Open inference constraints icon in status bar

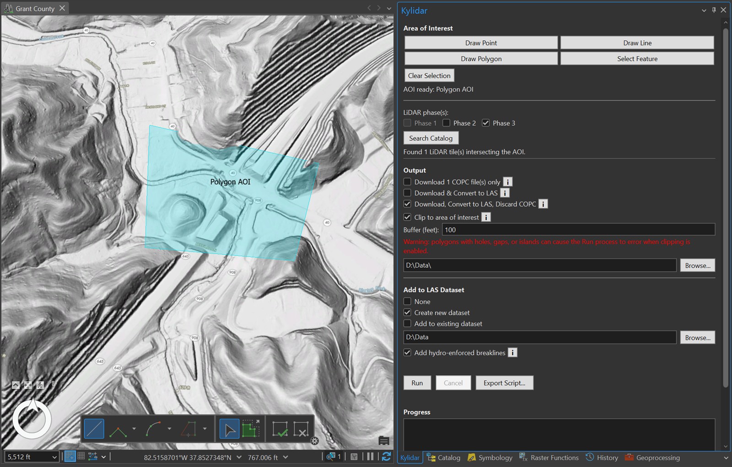[x=93, y=456]
